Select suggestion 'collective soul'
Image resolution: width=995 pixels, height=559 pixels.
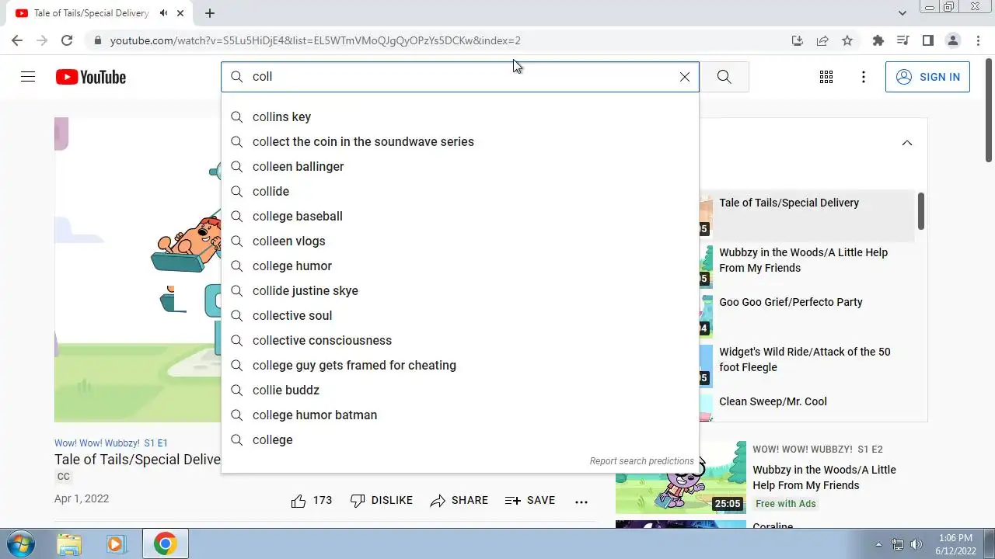(460, 315)
